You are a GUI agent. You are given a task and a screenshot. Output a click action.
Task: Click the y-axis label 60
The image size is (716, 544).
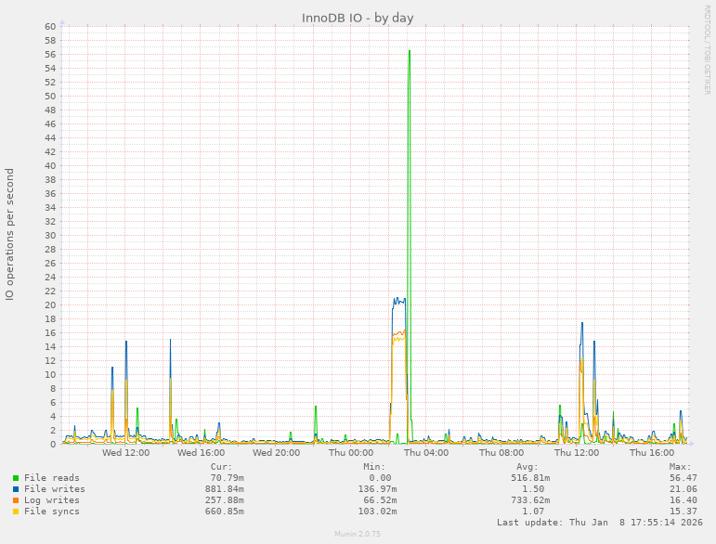[x=50, y=27]
